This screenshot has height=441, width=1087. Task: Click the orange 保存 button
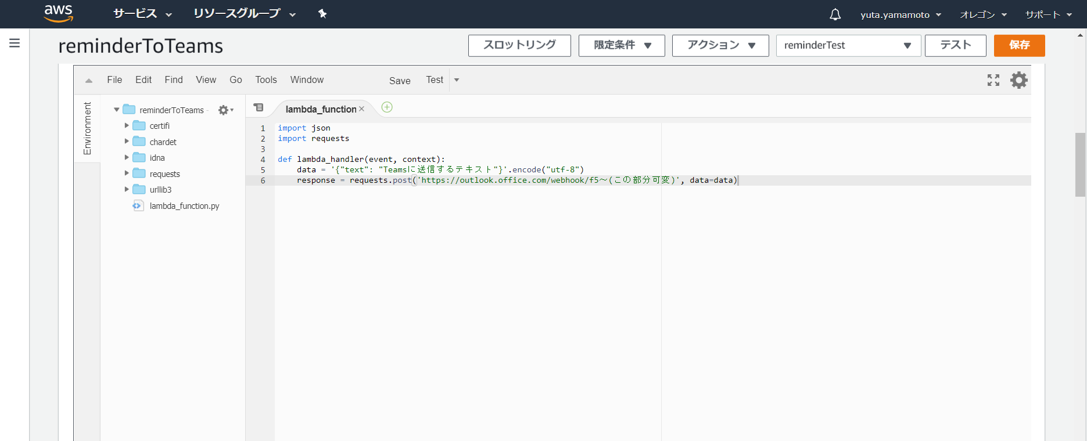pyautogui.click(x=1019, y=45)
